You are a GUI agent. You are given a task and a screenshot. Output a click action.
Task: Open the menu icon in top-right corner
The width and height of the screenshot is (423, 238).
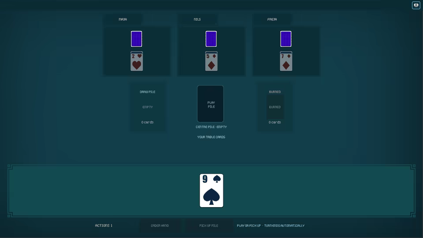click(x=416, y=5)
